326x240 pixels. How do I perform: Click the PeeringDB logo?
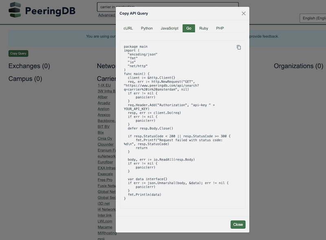[x=42, y=10]
